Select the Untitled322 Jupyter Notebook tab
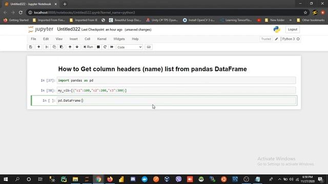The image size is (328, 184). click(31, 4)
